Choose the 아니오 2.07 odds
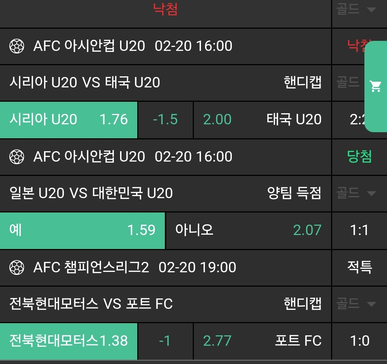 click(x=248, y=230)
